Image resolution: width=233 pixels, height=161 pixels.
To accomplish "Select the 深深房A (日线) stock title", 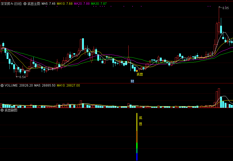I will coord(11,4).
